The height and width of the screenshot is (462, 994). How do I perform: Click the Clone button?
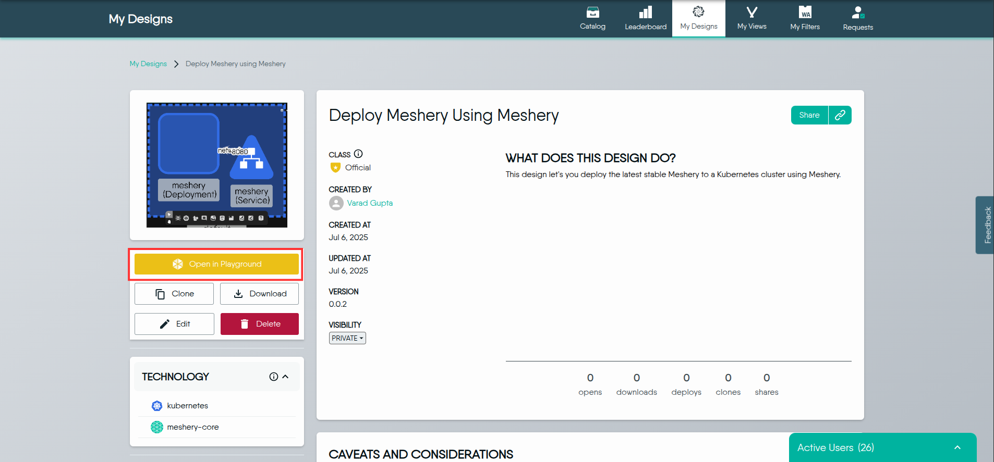[174, 294]
